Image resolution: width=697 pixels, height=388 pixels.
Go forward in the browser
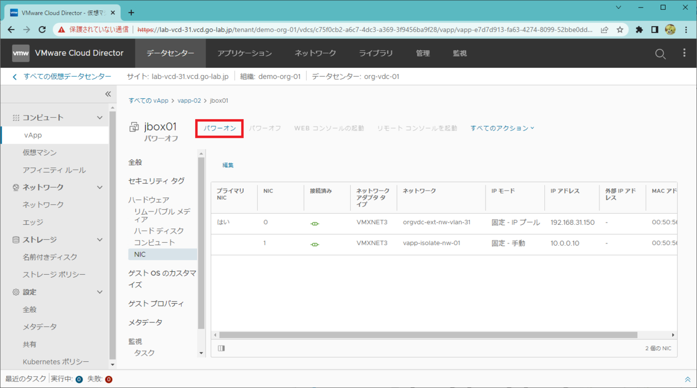(27, 29)
